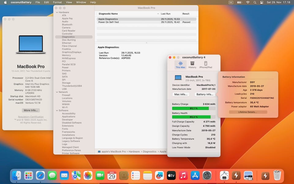294x184 pixels.
Task: Launch Freeform from the dock
Action: [x=159, y=175]
